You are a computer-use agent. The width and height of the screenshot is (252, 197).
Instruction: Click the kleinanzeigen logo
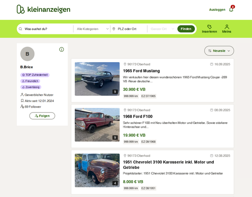click(43, 9)
